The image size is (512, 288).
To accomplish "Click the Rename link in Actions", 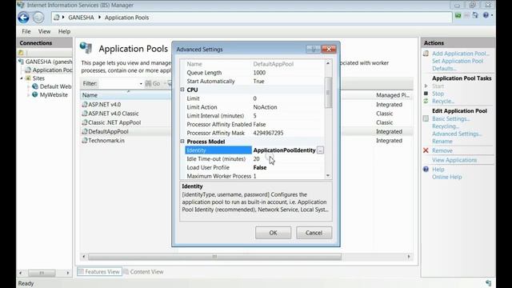I will [x=442, y=142].
